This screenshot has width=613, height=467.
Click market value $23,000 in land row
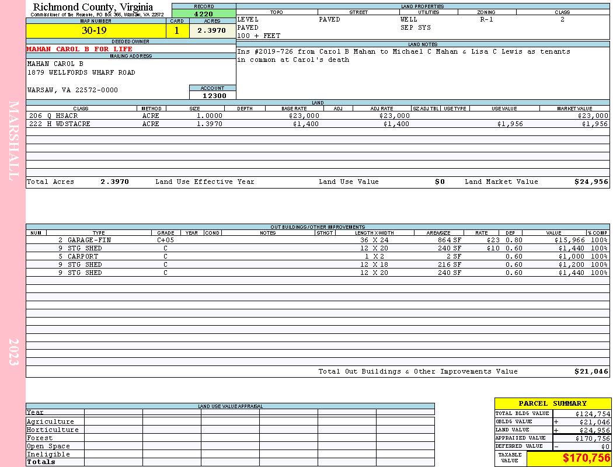(593, 116)
